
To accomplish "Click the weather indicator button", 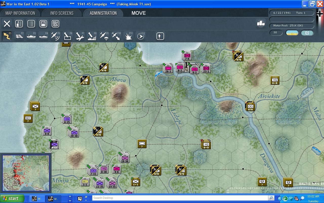I will [292, 33].
